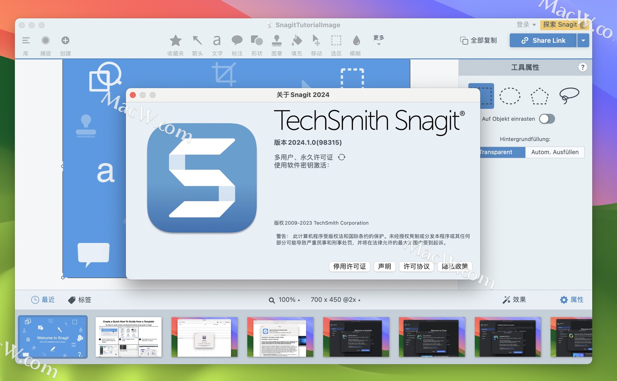Switch to the 最近 (Recent) view
Image resolution: width=617 pixels, height=381 pixels.
[43, 299]
